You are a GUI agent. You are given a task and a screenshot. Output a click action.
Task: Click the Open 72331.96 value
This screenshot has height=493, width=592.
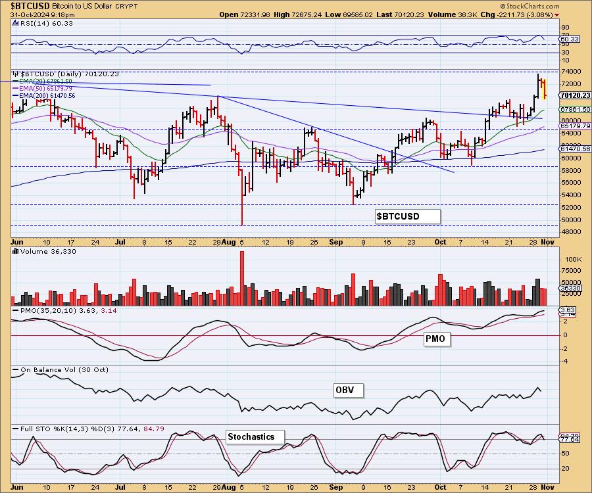(245, 14)
